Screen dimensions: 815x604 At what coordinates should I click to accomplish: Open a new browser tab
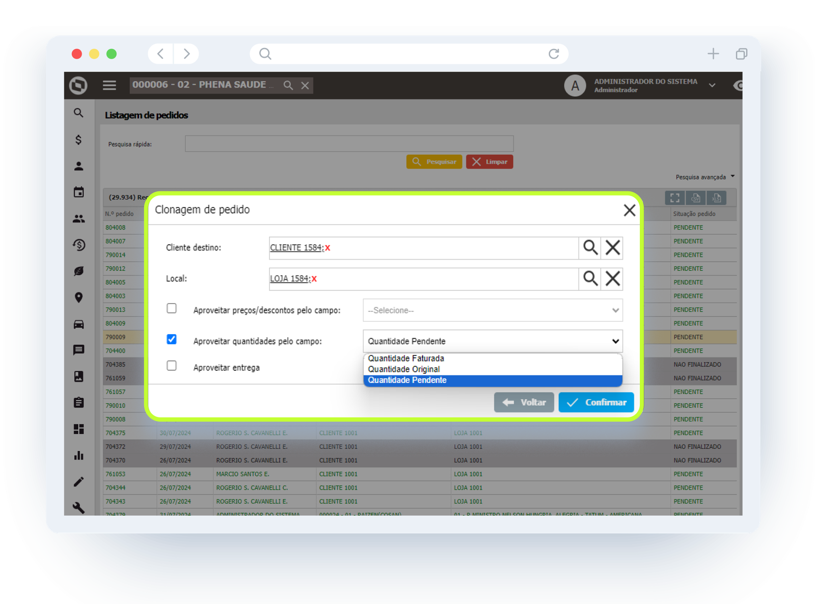(x=713, y=53)
